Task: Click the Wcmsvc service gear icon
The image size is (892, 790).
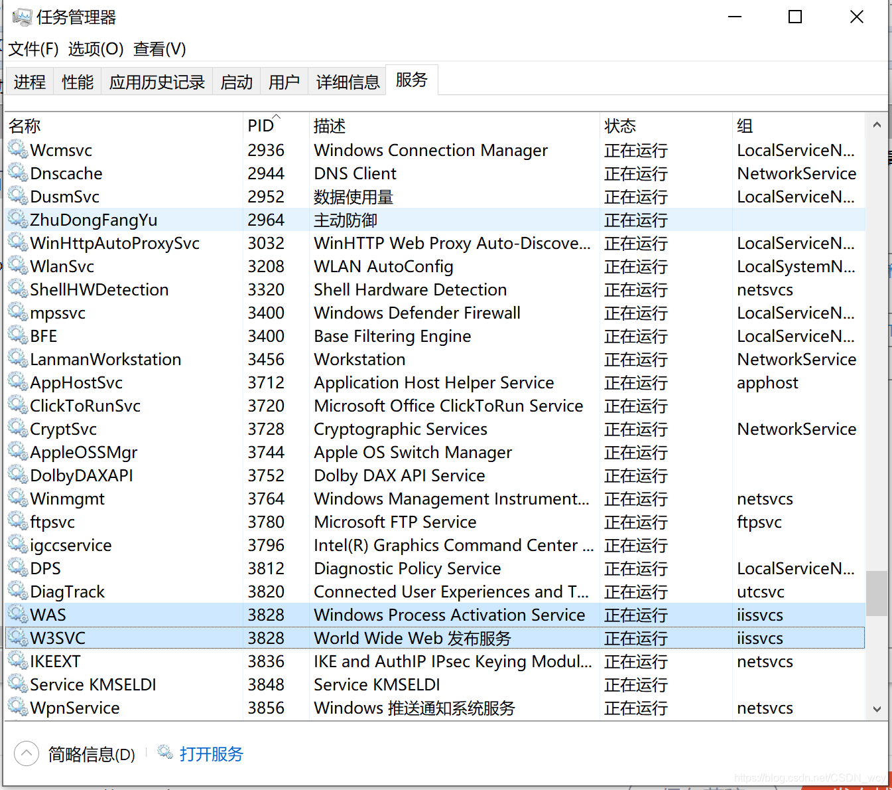Action: (x=17, y=149)
